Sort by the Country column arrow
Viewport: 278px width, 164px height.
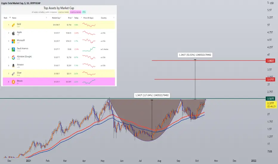coord(114,18)
